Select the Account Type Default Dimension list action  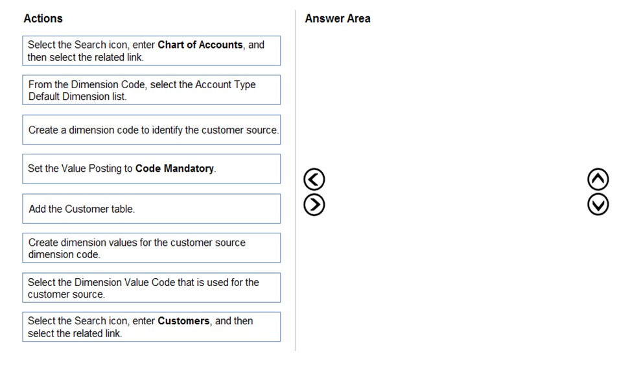pyautogui.click(x=151, y=90)
